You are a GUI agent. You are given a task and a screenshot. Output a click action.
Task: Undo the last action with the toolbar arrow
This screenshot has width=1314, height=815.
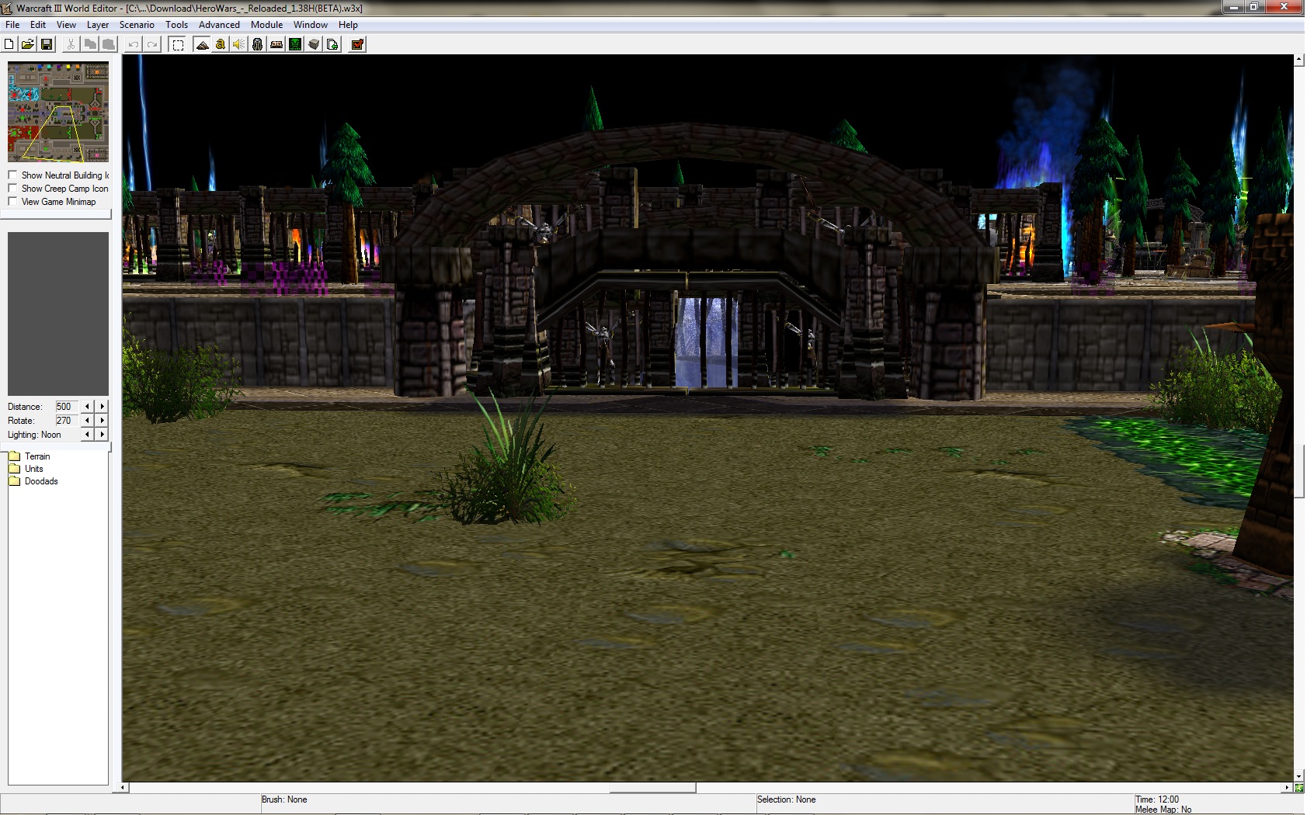(134, 44)
